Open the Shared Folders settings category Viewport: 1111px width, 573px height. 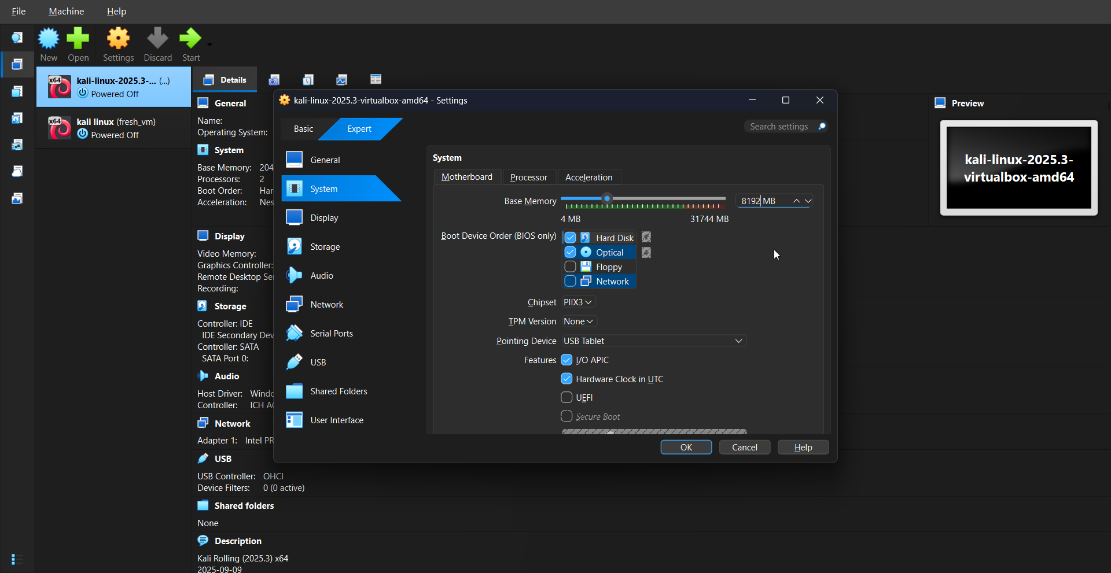pyautogui.click(x=338, y=391)
